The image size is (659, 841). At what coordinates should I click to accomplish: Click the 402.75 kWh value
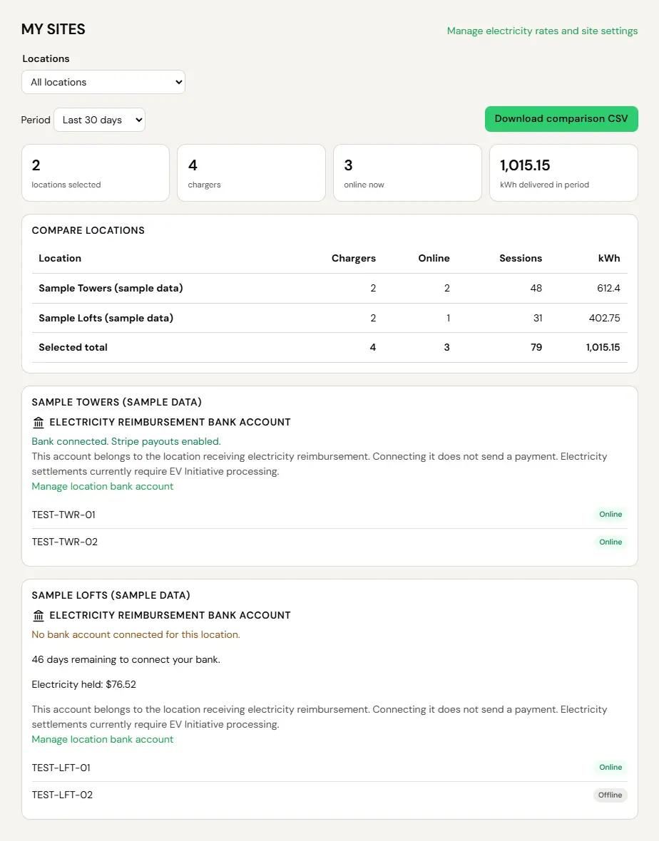coord(604,318)
